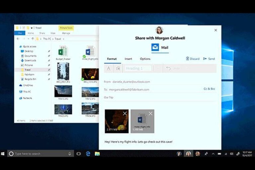Launch Microsoft Edge from the taskbar

pyautogui.click(x=88, y=154)
